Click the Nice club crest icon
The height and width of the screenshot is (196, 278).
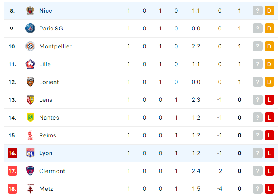(x=30, y=11)
